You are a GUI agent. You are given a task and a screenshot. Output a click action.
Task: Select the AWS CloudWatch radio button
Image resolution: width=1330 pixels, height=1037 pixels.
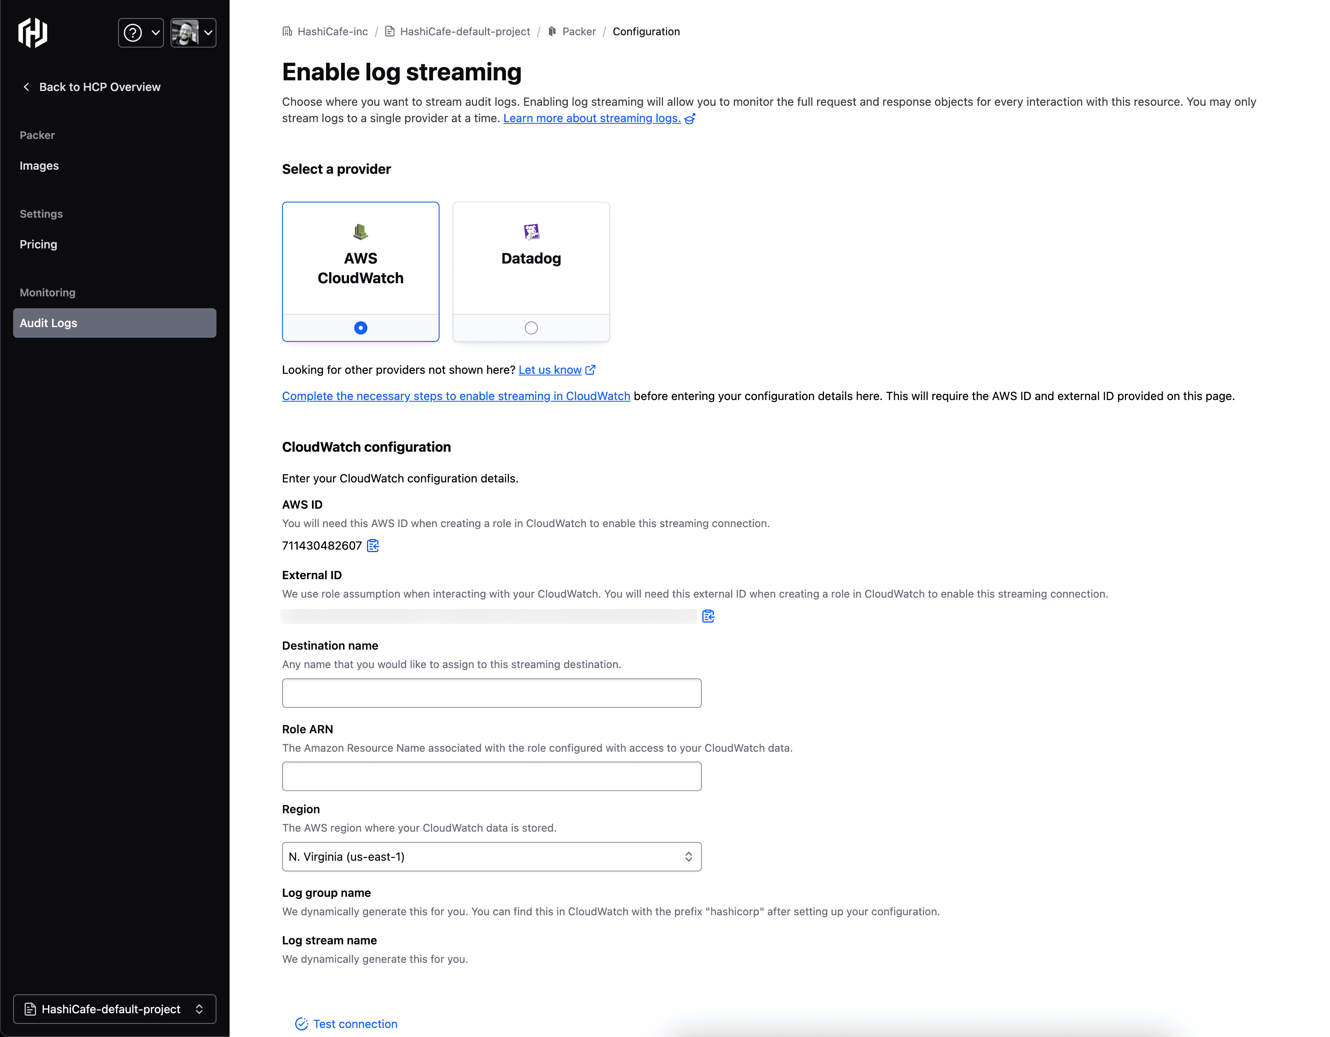(360, 328)
